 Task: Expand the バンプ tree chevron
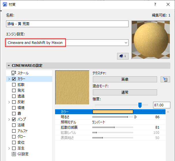pos(9,119)
